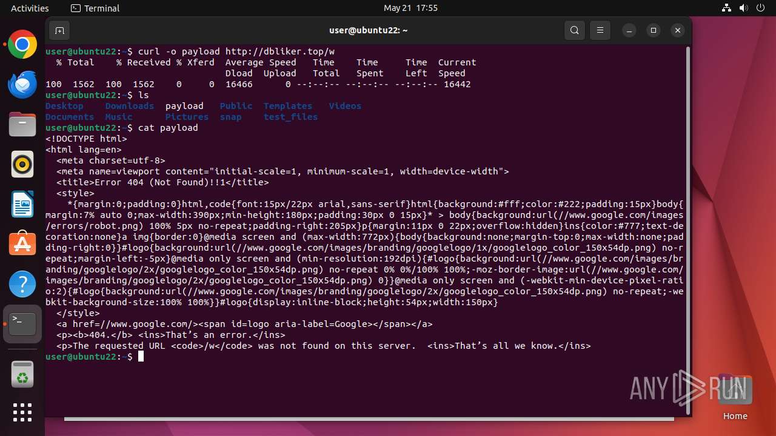The image size is (776, 436).
Task: Open the clock May 21 17:55
Action: pyautogui.click(x=410, y=8)
